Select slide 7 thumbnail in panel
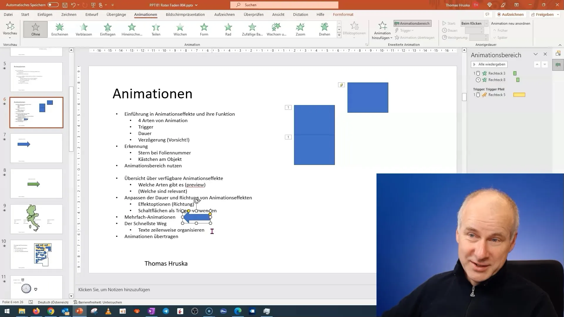 tap(36, 147)
